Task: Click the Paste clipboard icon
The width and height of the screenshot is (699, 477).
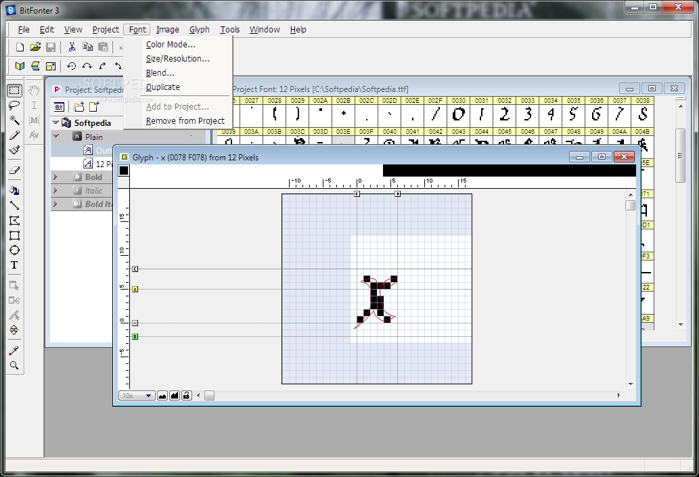Action: click(x=103, y=47)
